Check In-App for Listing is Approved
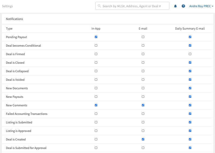This screenshot has width=215, height=153. pos(96,131)
